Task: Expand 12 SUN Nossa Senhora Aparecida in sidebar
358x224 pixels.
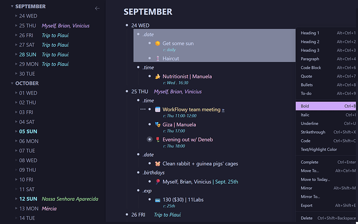Action: [16, 199]
